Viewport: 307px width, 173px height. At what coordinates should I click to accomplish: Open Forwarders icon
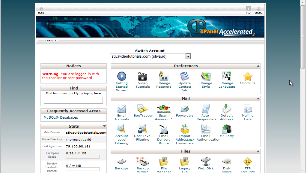(x=185, y=109)
